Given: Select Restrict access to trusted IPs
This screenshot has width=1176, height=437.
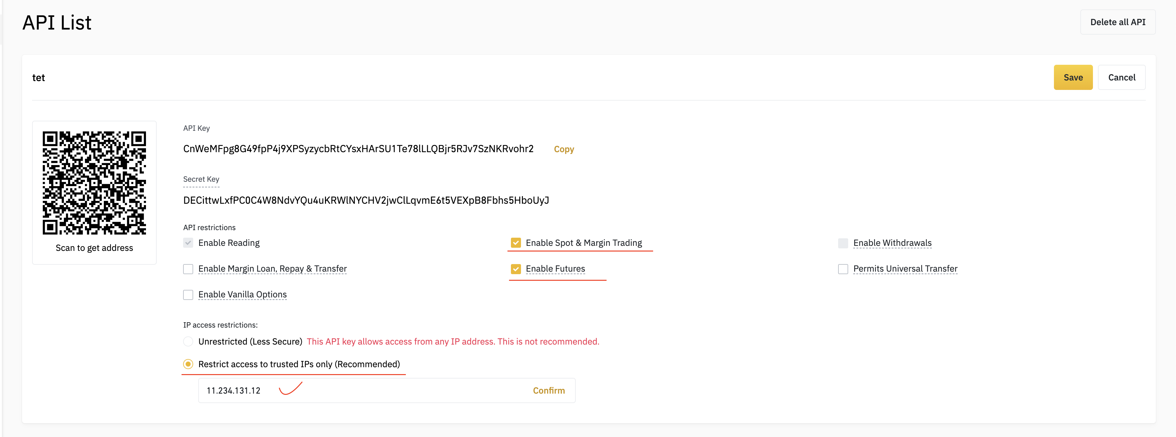Looking at the screenshot, I should coord(188,364).
